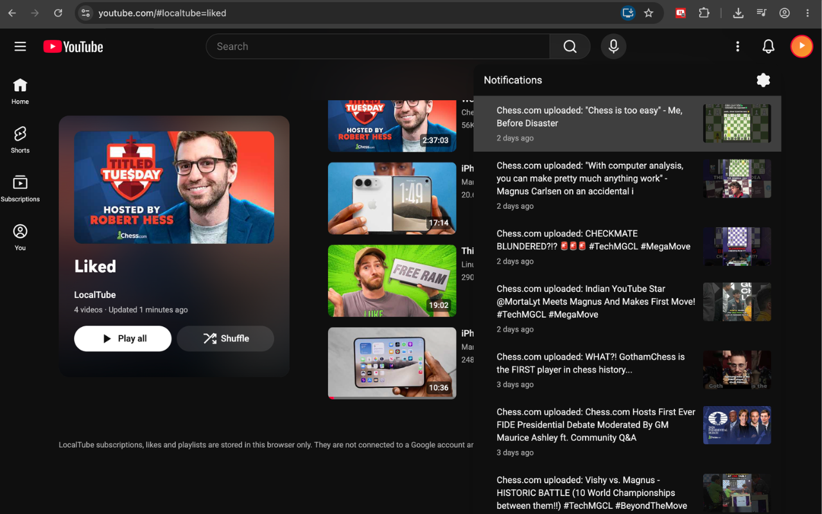The width and height of the screenshot is (822, 514).
Task: Open the extensions puzzle icon
Action: (704, 13)
